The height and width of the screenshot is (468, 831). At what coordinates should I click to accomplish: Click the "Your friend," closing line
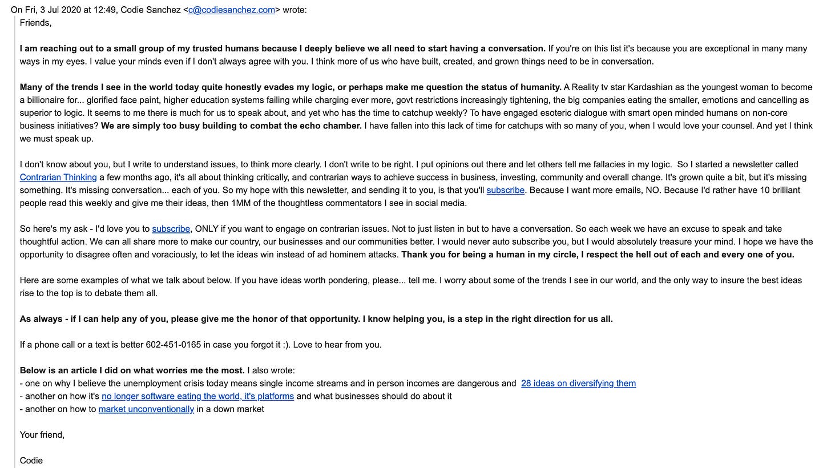coord(42,434)
